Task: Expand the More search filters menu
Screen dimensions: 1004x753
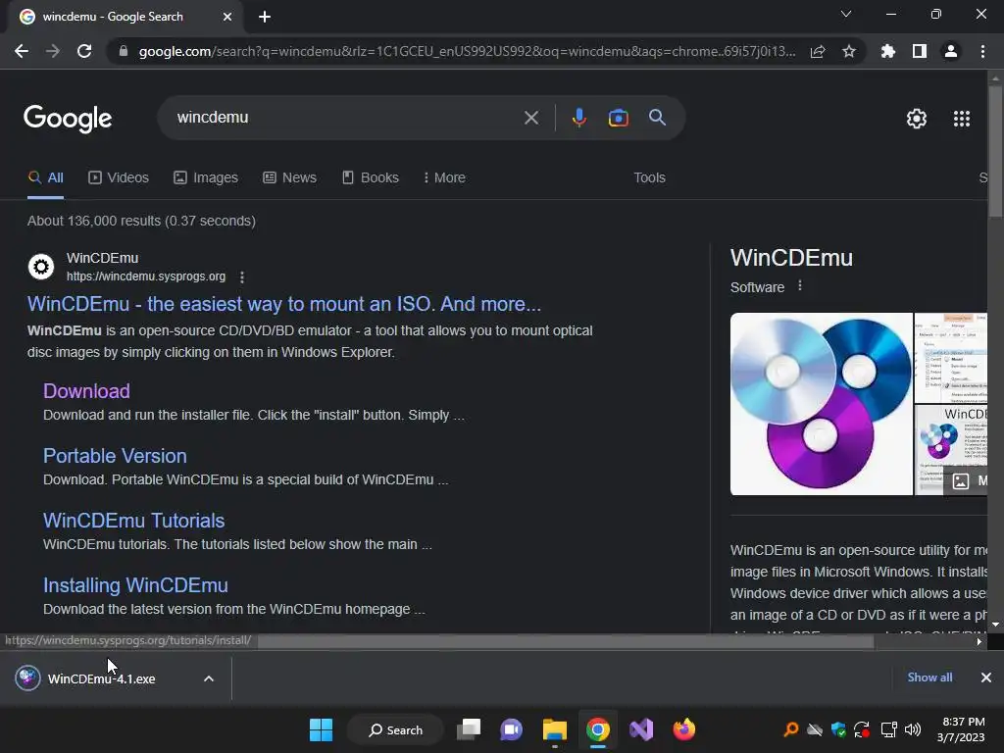Action: [444, 178]
